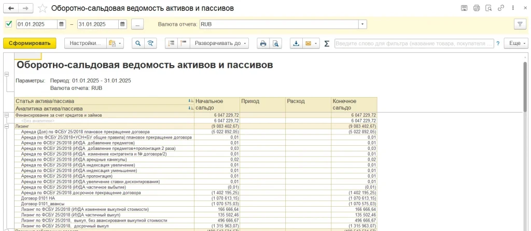Open the toolbar print preview icon
The image size is (531, 231).
276,43
